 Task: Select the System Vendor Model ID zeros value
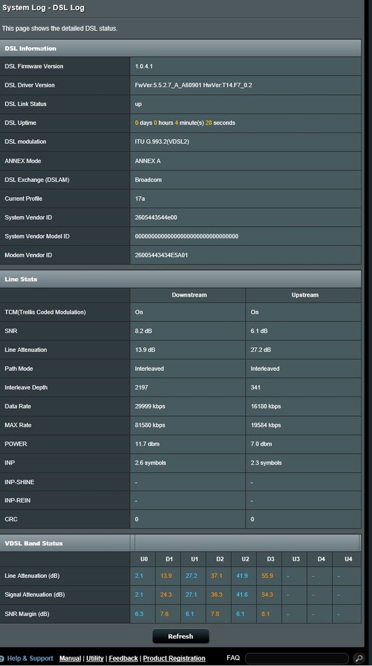tap(187, 236)
